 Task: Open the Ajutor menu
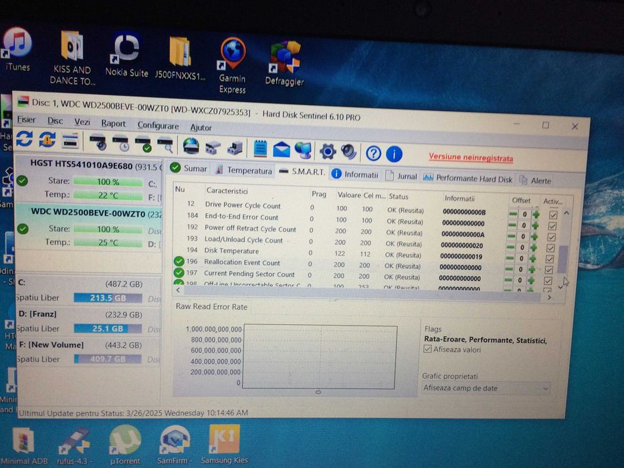[201, 127]
